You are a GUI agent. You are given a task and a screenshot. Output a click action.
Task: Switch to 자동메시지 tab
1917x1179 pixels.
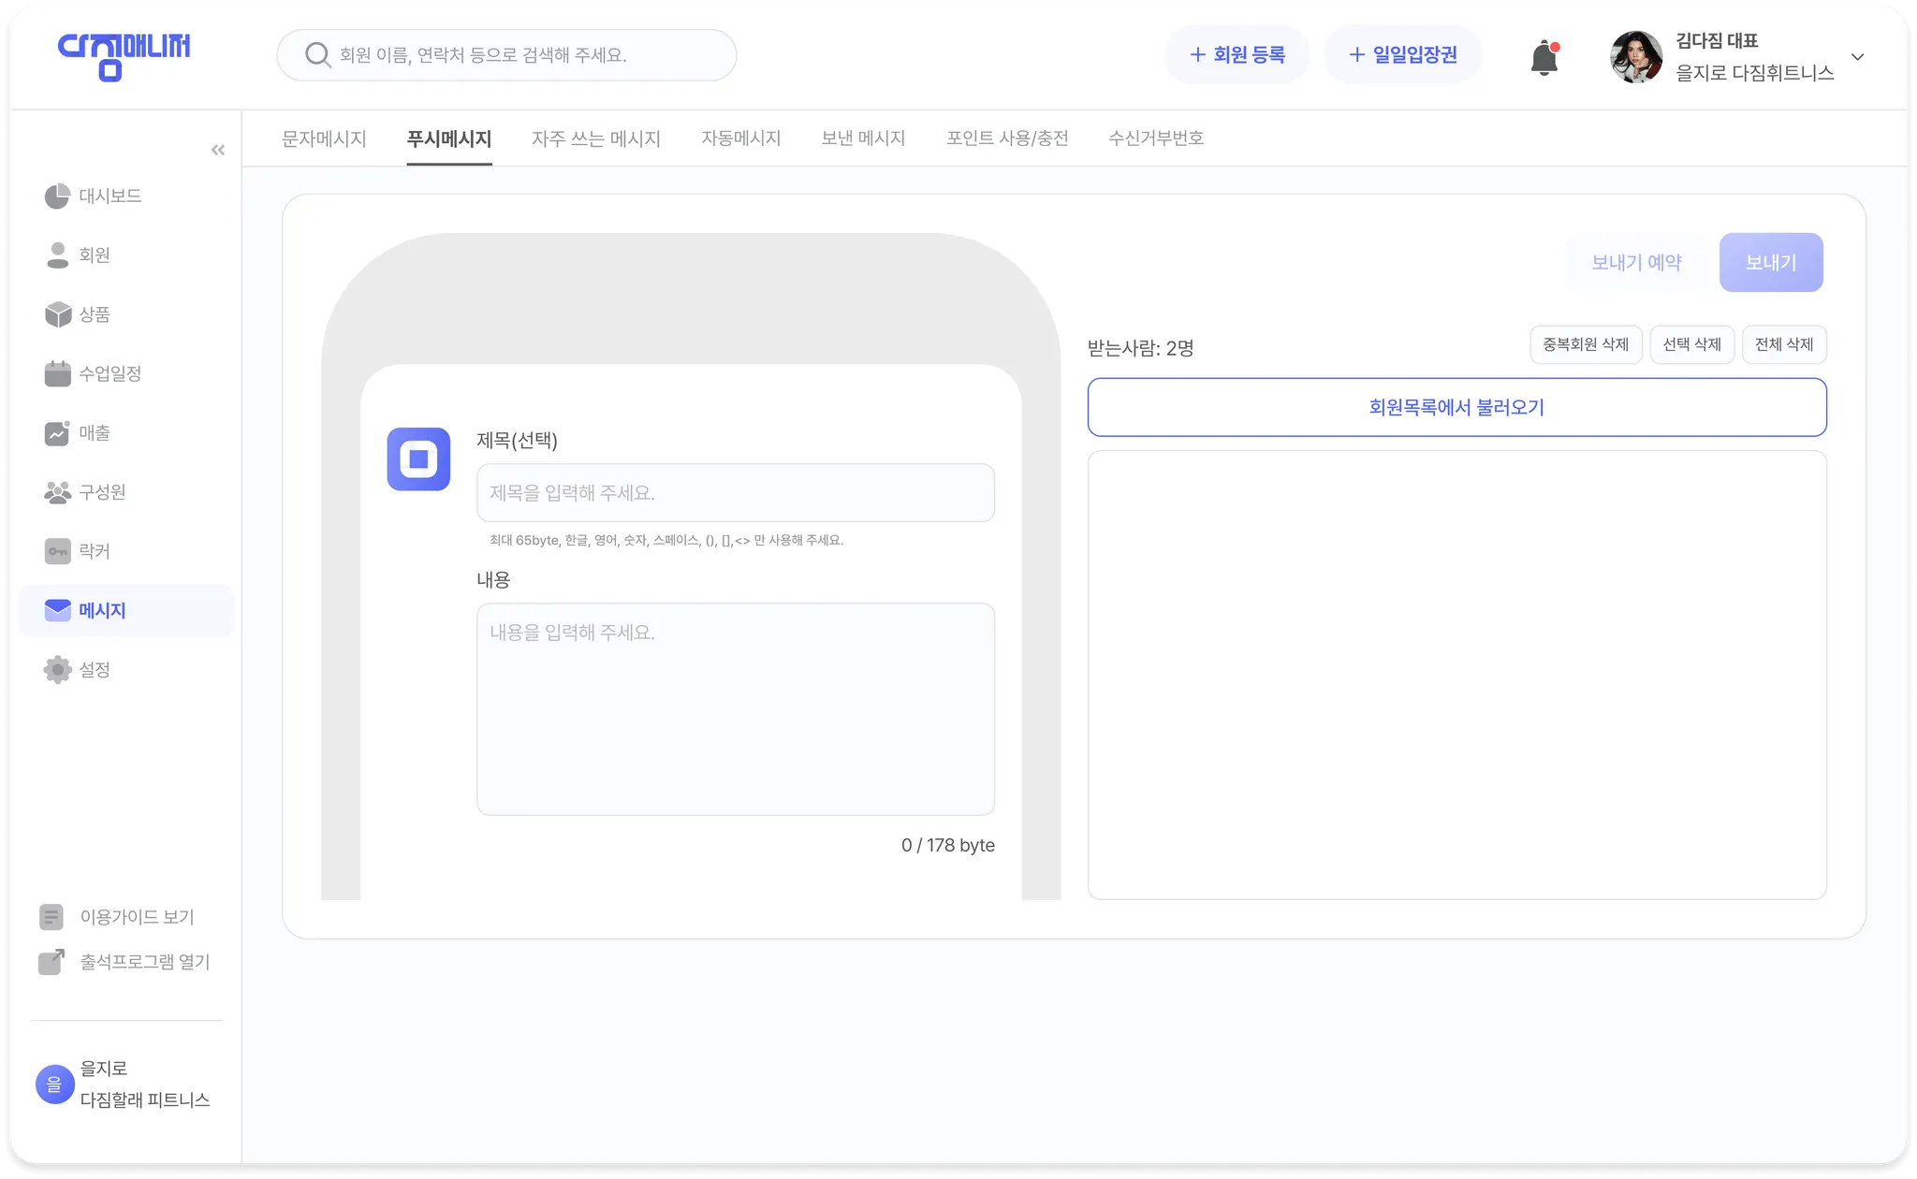pyautogui.click(x=740, y=138)
